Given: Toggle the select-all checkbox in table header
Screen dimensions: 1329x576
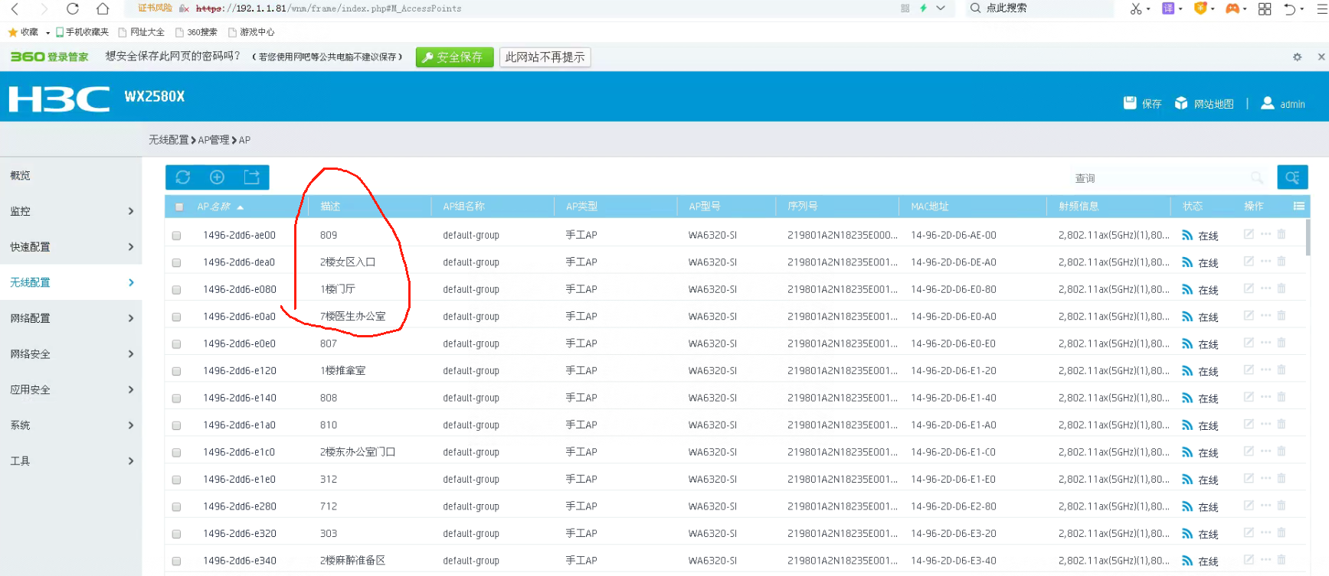Looking at the screenshot, I should (179, 207).
